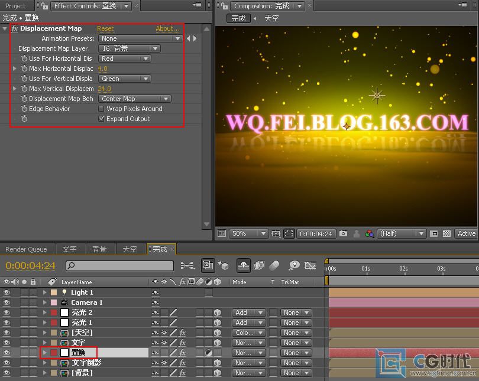Open the 50% magnification dropdown
This screenshot has height=381, width=479.
click(248, 234)
